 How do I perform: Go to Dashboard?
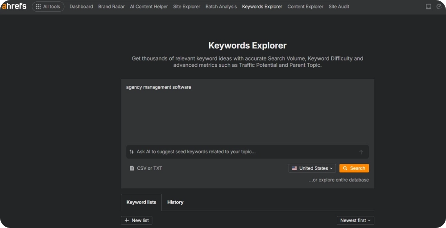point(81,7)
